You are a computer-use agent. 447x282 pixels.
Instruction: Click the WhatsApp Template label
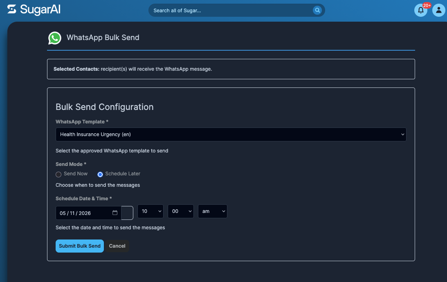82,122
